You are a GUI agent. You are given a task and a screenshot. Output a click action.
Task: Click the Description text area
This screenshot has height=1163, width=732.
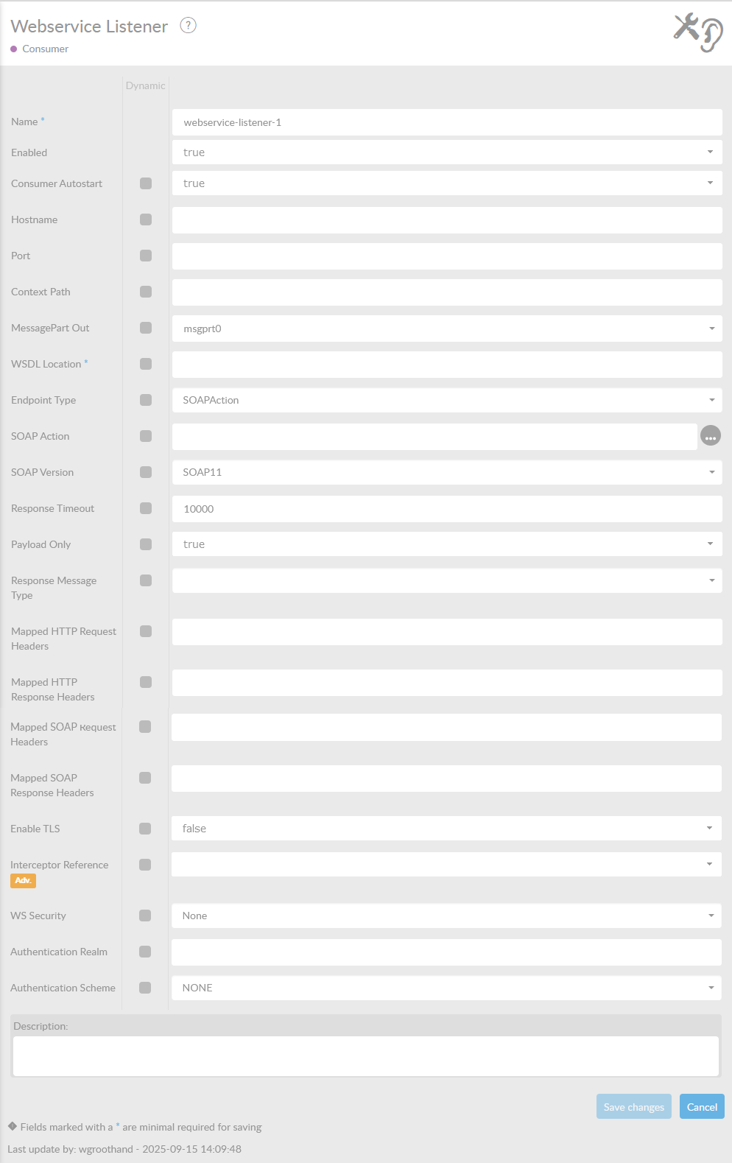click(366, 1056)
